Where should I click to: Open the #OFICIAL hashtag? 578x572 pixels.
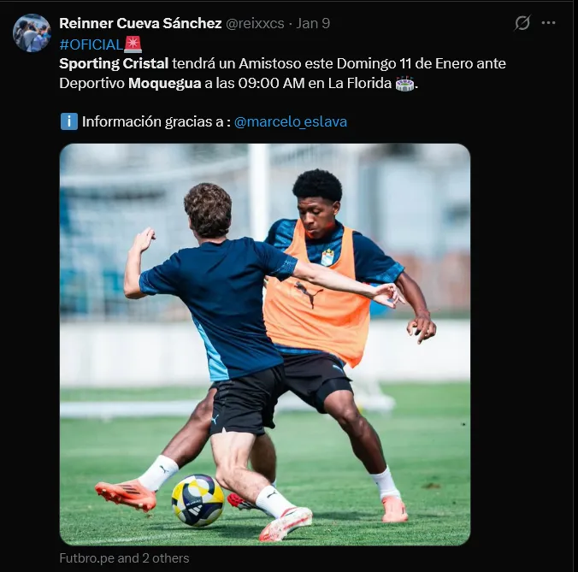91,44
